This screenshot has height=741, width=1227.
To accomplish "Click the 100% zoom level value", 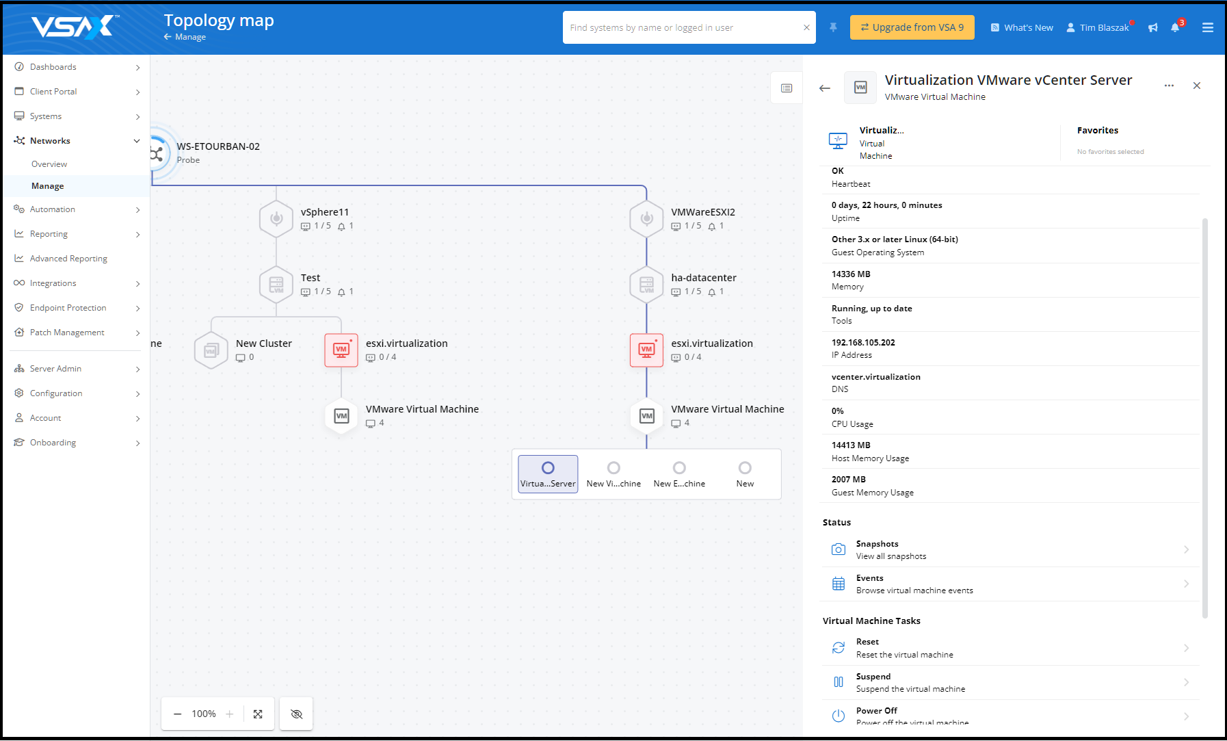I will [204, 714].
